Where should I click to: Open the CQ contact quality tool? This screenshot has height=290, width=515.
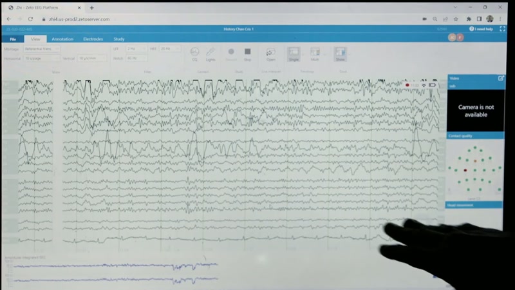click(x=194, y=54)
